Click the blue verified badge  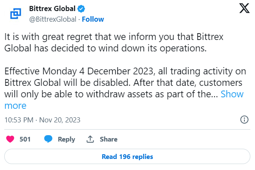[x=81, y=8]
